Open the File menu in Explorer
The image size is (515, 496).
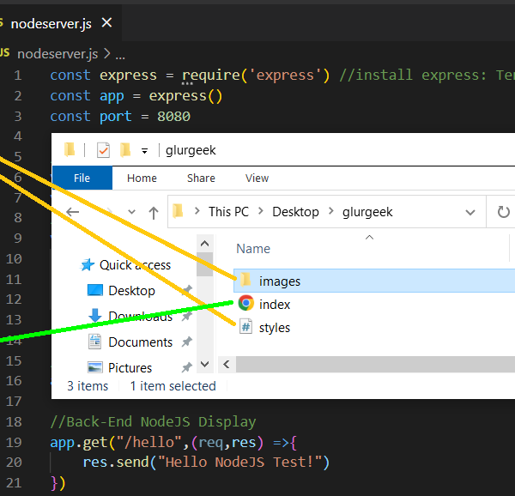coord(82,178)
